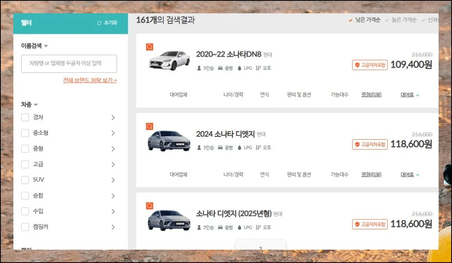The height and width of the screenshot is (263, 452).
Task: Click orange magnifier icon on 2024 소나타 디엣지
Action: point(149,126)
